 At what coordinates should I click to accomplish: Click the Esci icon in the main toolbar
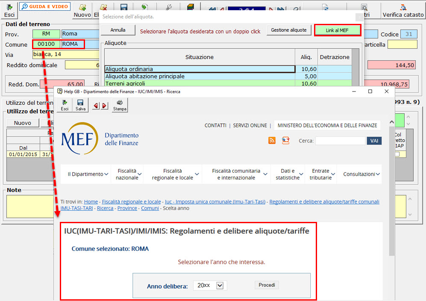point(9,10)
